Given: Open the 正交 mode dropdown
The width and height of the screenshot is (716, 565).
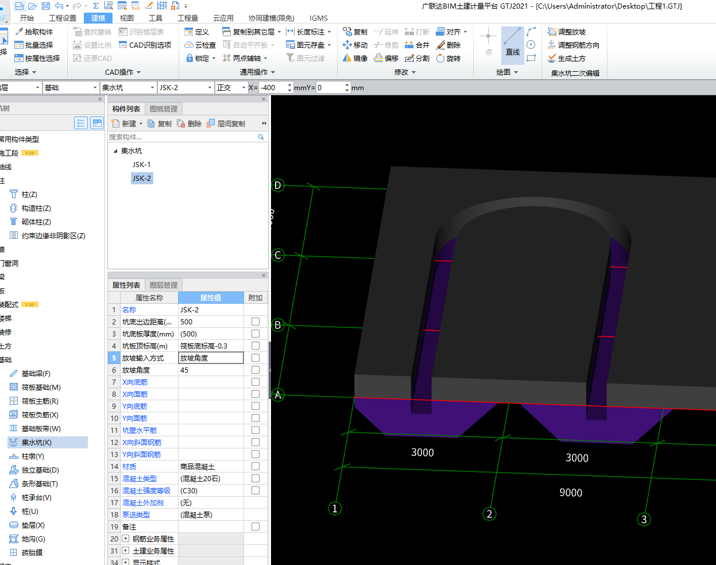Looking at the screenshot, I should point(243,87).
